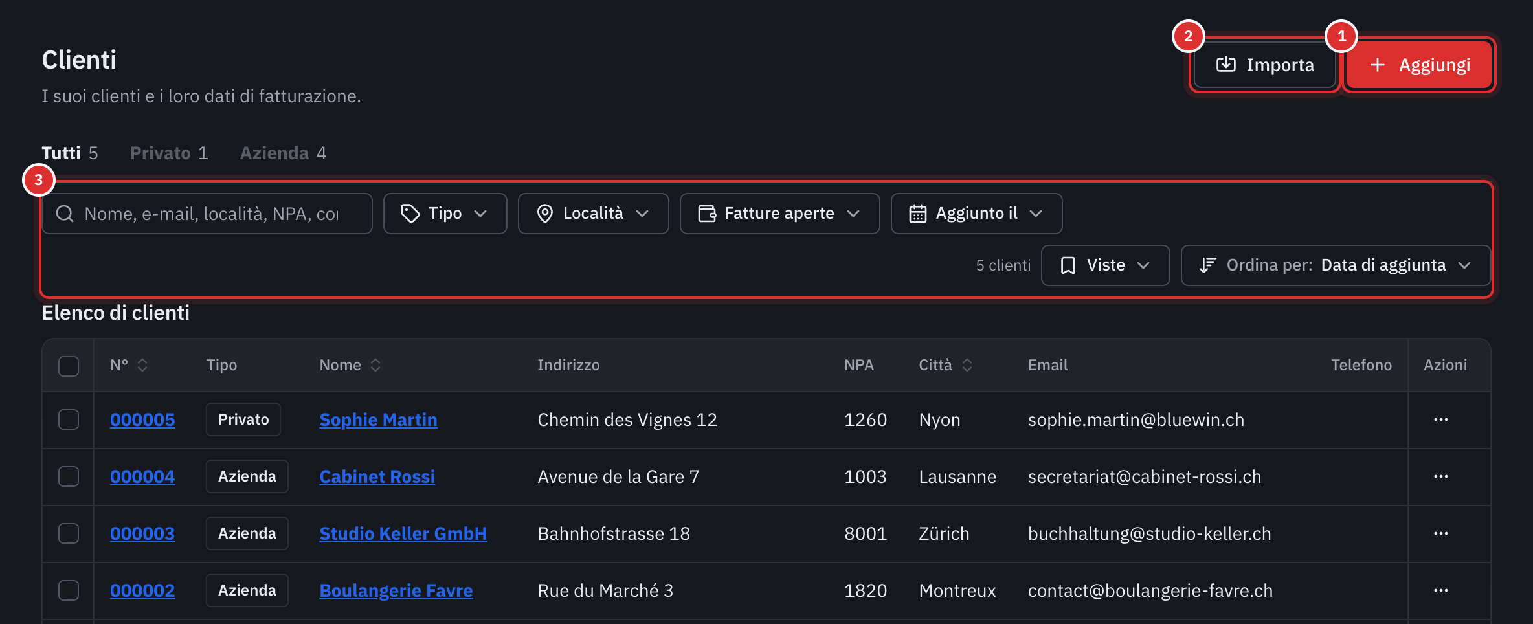The width and height of the screenshot is (1533, 624).
Task: Sort by Città column arrows
Action: [967, 365]
